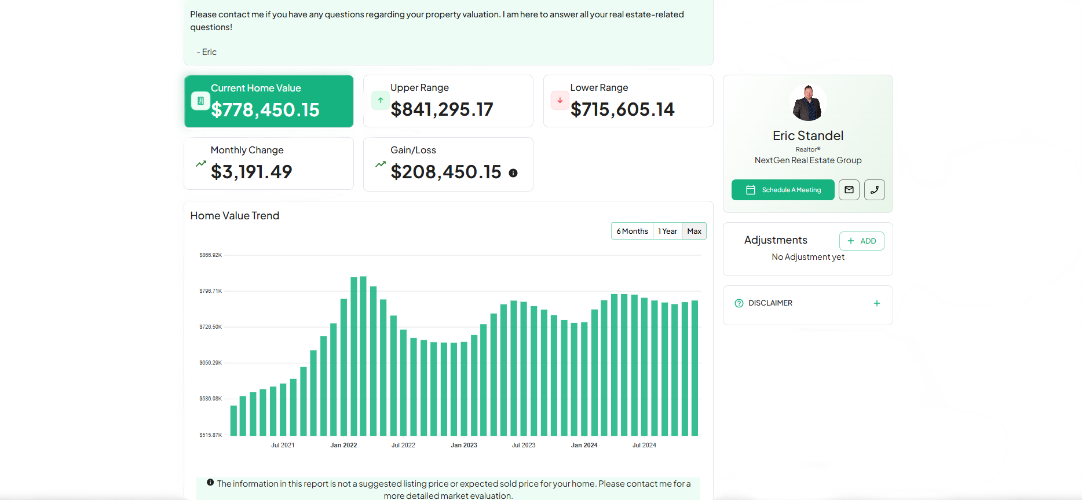Click the email envelope icon button

click(x=849, y=190)
